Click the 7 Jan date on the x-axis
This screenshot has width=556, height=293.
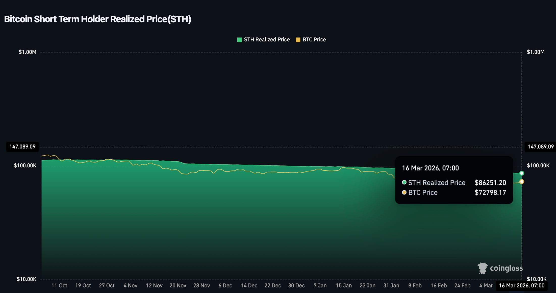tap(320, 285)
